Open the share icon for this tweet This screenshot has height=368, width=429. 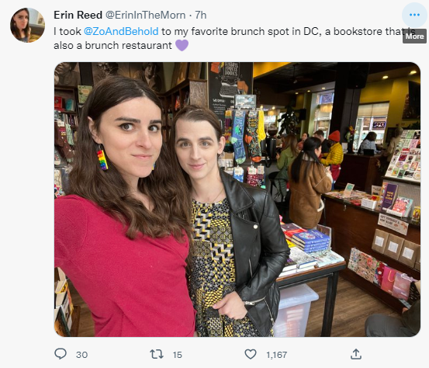[355, 354]
